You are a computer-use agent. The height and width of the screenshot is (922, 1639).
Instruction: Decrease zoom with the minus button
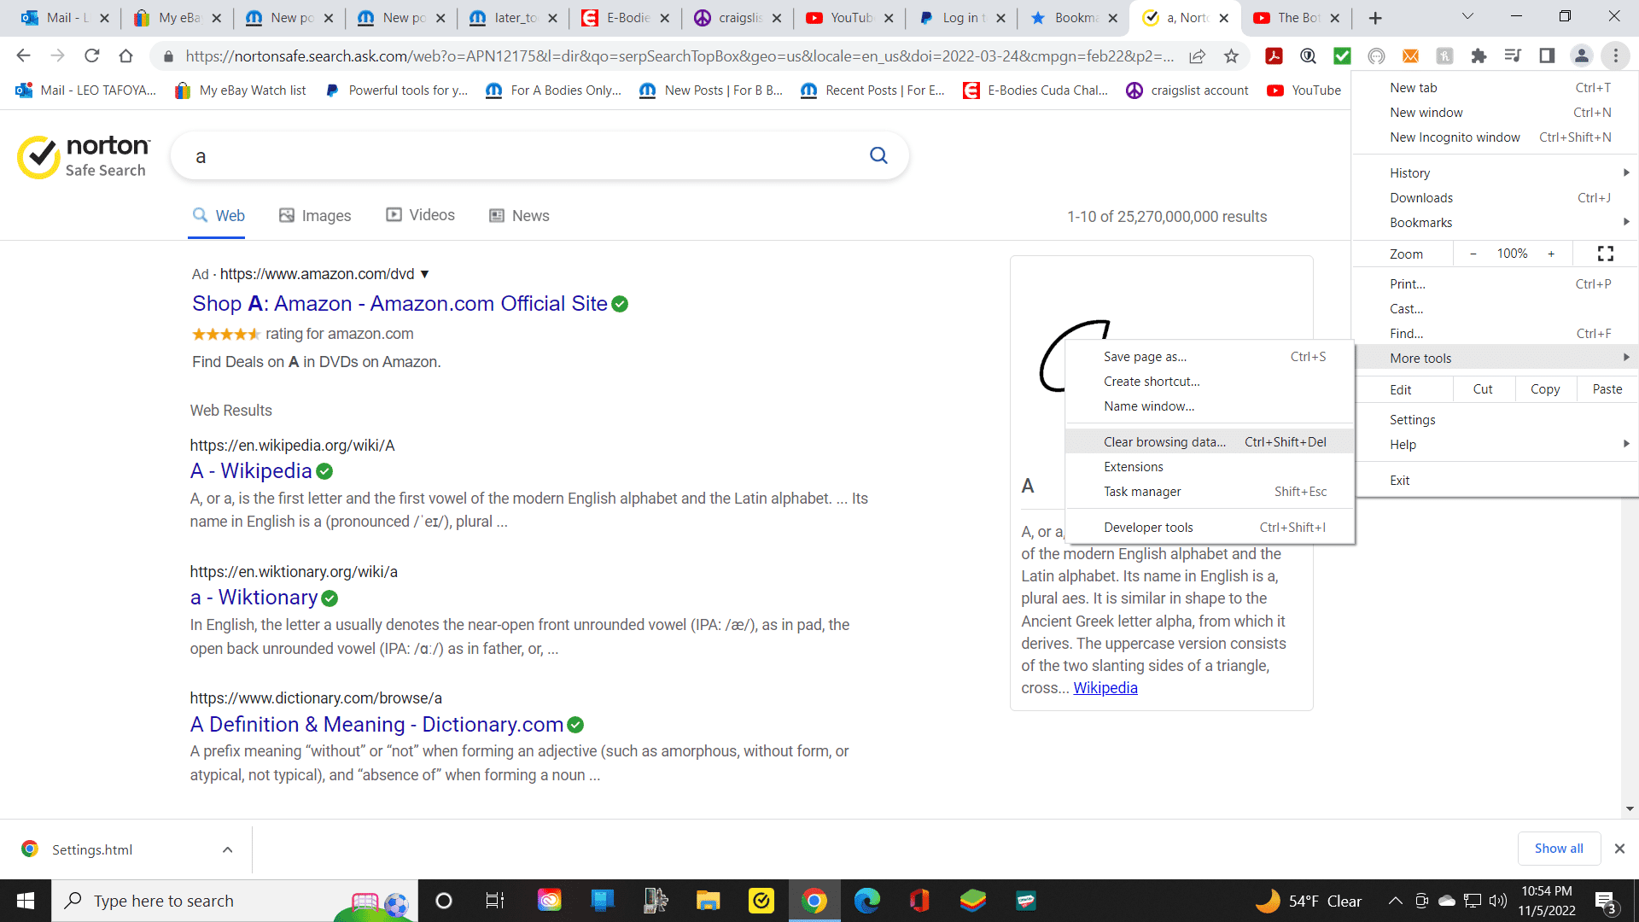click(1473, 254)
